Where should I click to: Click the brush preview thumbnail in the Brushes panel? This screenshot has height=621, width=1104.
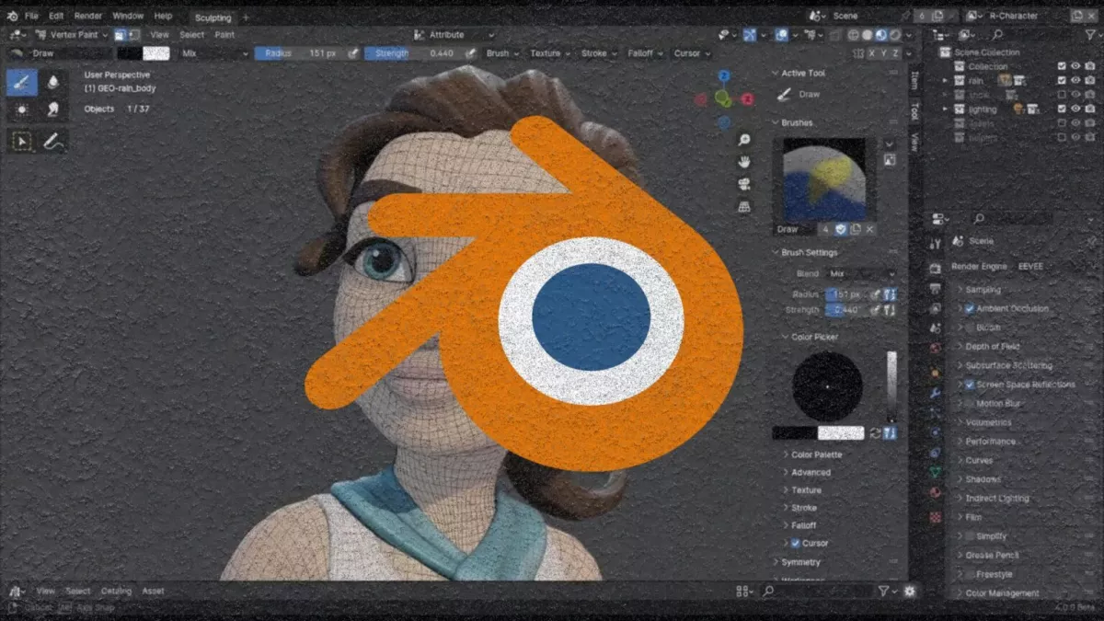pyautogui.click(x=823, y=179)
